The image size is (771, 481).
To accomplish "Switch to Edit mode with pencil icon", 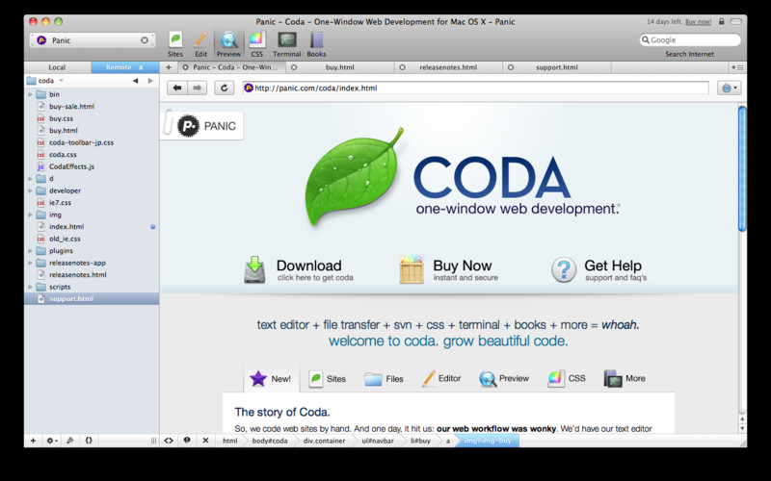I will (200, 44).
